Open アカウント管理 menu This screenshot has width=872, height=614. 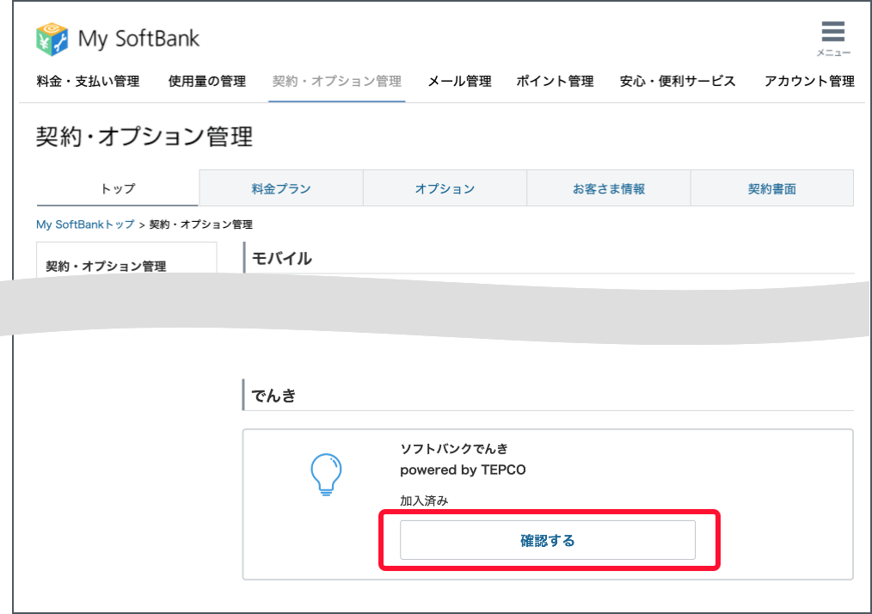click(809, 81)
